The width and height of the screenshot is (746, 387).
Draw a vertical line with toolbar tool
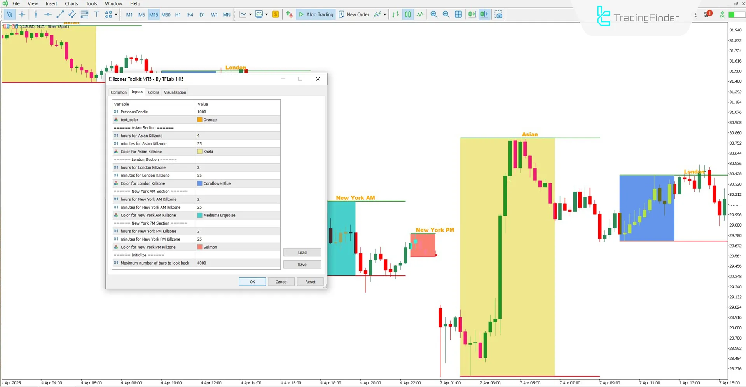click(x=36, y=14)
